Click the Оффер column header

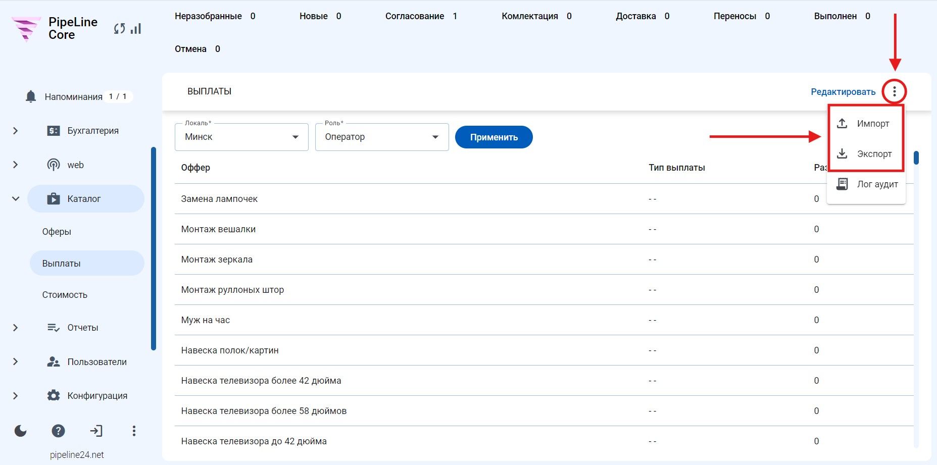[x=195, y=168]
